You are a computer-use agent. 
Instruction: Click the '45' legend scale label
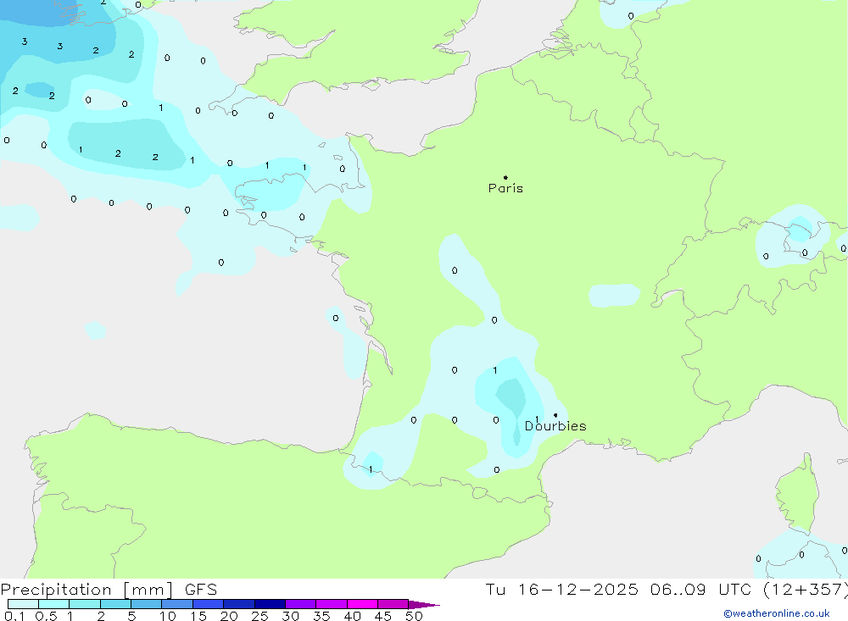point(383,616)
